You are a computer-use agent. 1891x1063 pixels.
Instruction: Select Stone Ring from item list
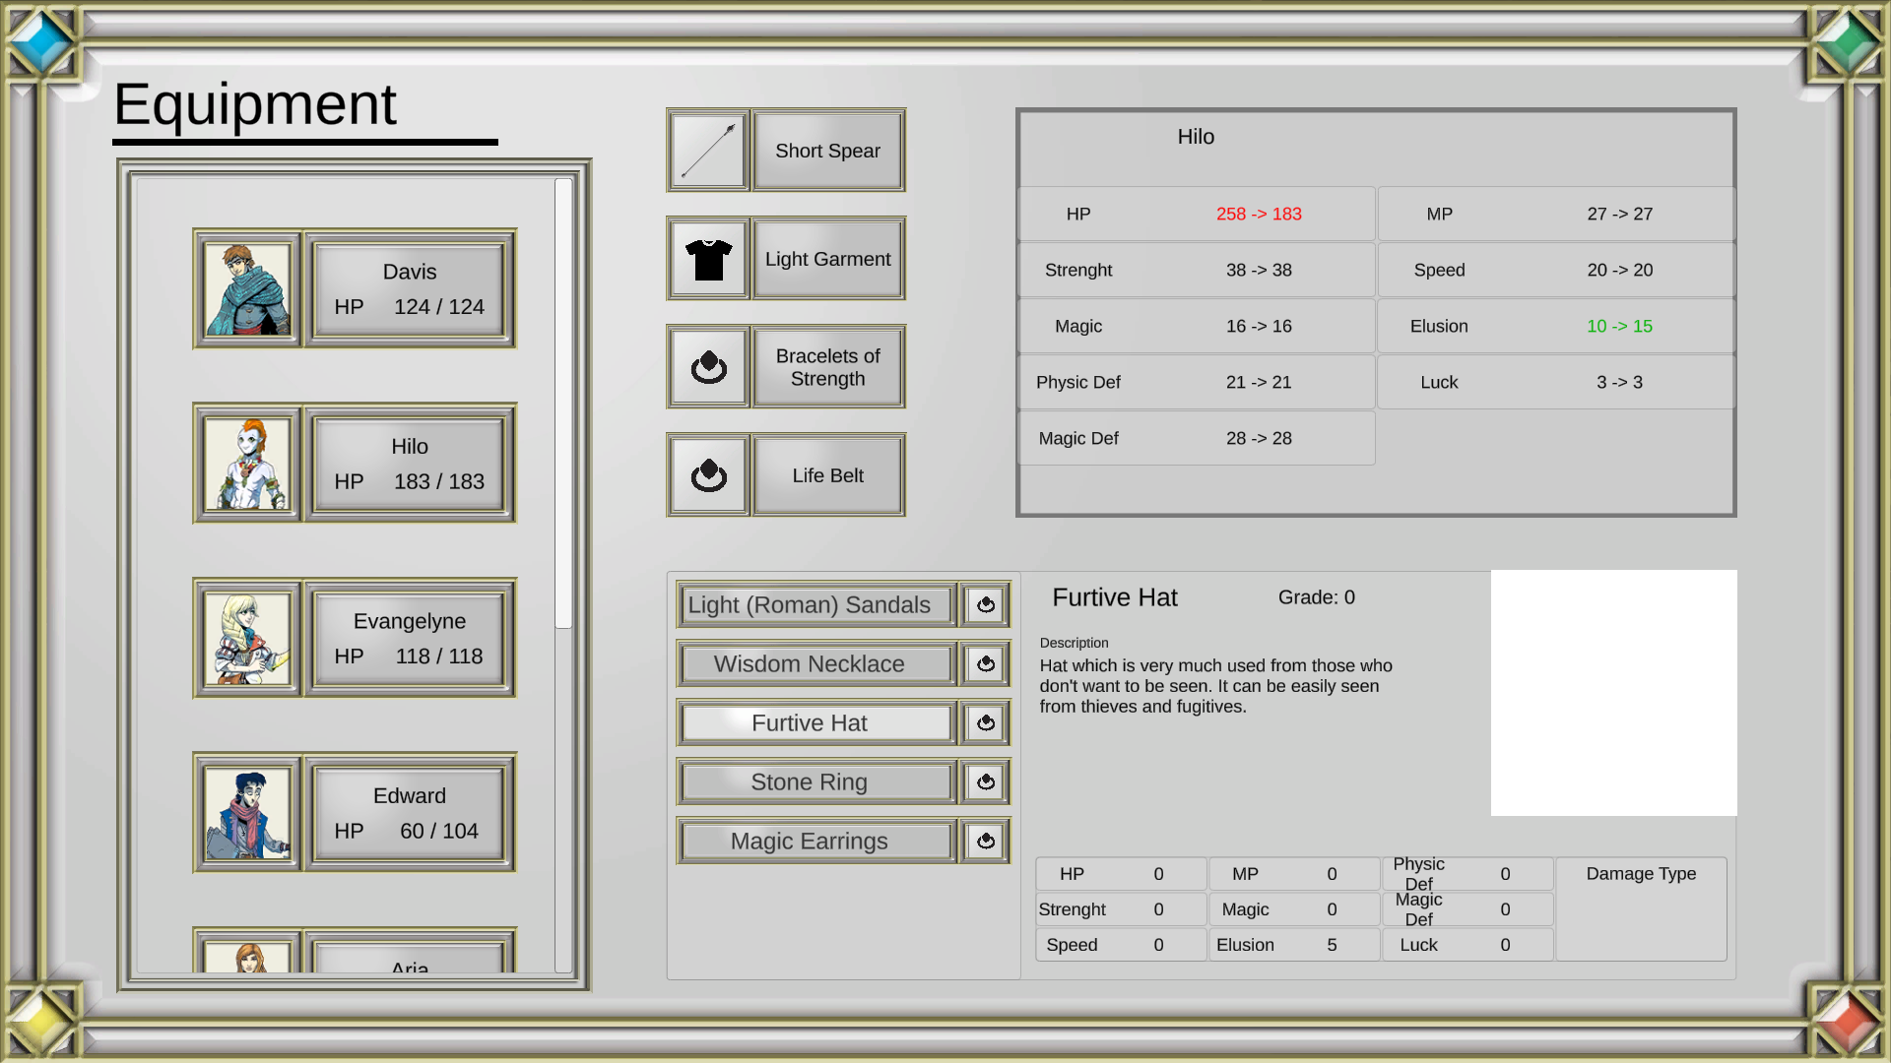(x=816, y=782)
